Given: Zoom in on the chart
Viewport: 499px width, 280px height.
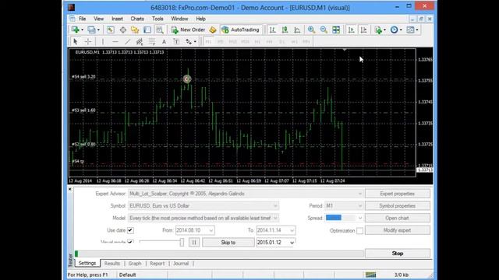Looking at the screenshot, I should [x=311, y=30].
